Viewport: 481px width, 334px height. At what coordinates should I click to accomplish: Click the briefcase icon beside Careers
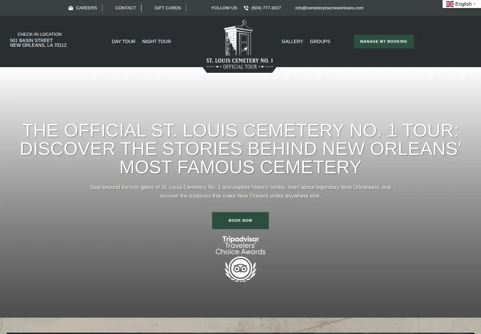70,8
